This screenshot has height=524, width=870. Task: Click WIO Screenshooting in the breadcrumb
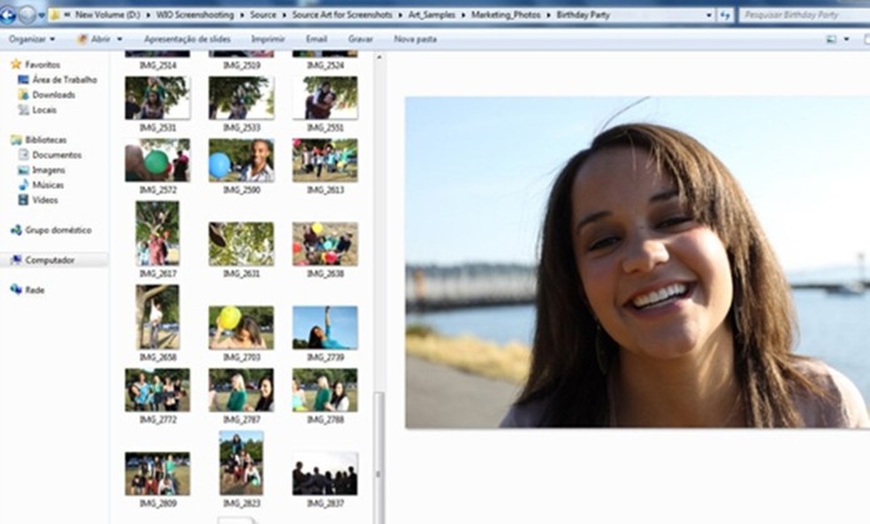click(x=195, y=15)
